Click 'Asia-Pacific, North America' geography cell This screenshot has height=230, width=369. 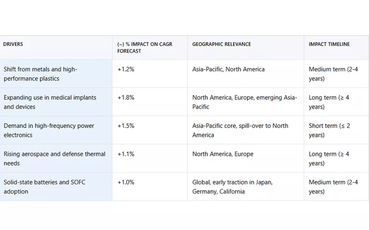[228, 69]
